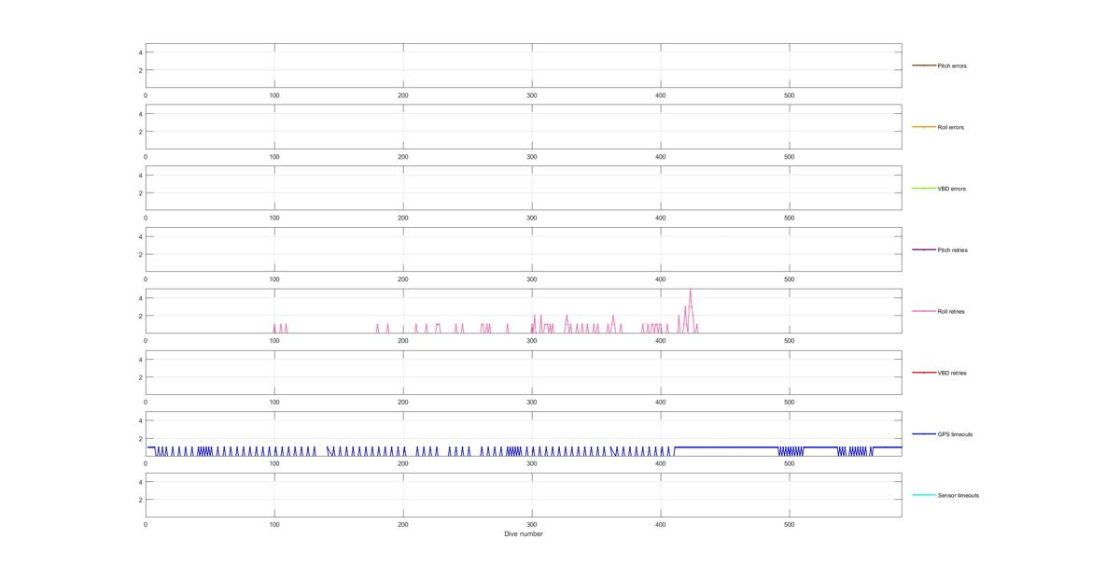Screen dimensions: 1120x581
Task: Click the 2 y-axis tick of Sensor timeouts plot
Action: (140, 500)
